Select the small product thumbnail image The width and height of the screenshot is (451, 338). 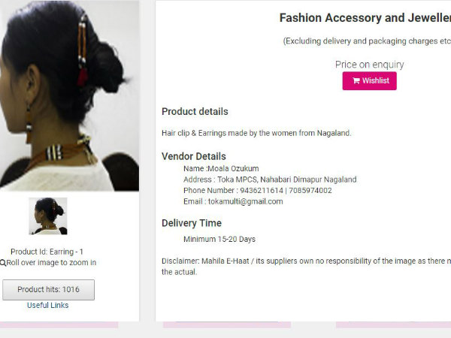[x=48, y=216]
